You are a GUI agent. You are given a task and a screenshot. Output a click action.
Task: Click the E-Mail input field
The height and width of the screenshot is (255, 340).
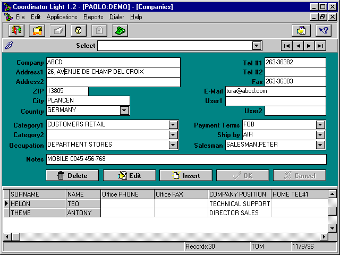(275, 91)
